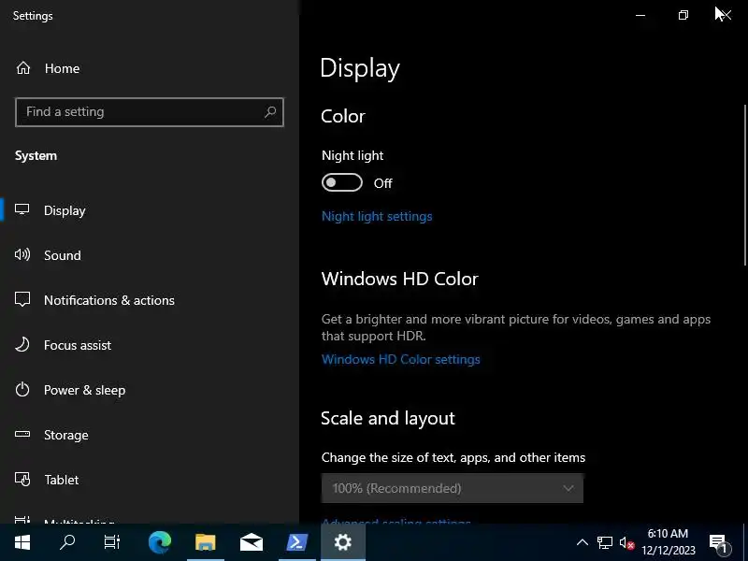Select the Power & sleep icon

pyautogui.click(x=22, y=389)
